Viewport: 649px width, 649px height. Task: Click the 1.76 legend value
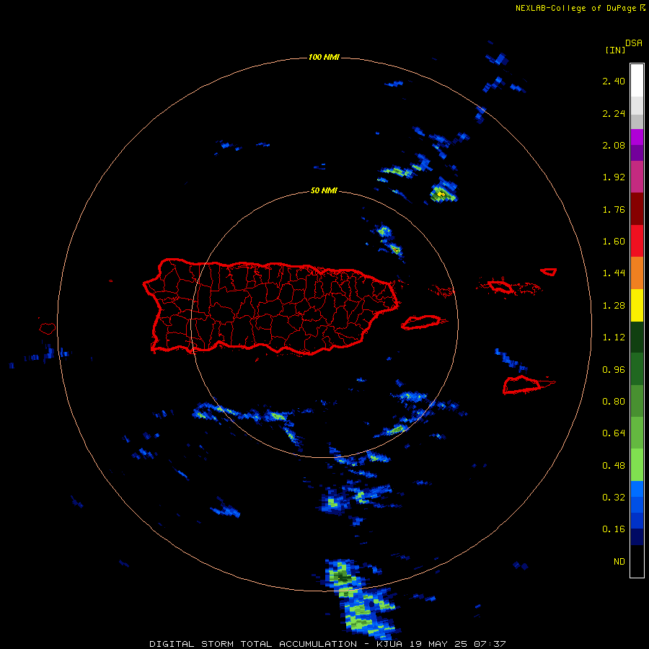point(614,209)
